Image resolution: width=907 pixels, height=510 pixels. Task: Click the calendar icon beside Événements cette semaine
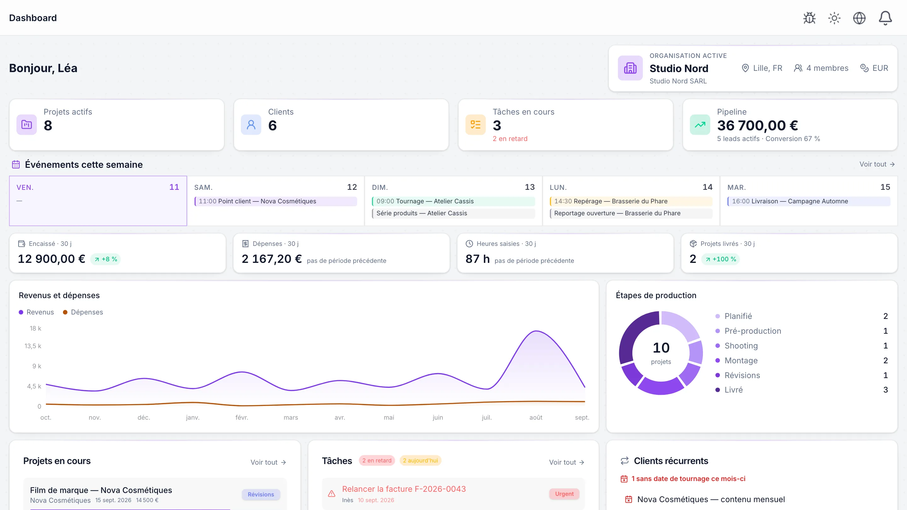click(x=16, y=164)
